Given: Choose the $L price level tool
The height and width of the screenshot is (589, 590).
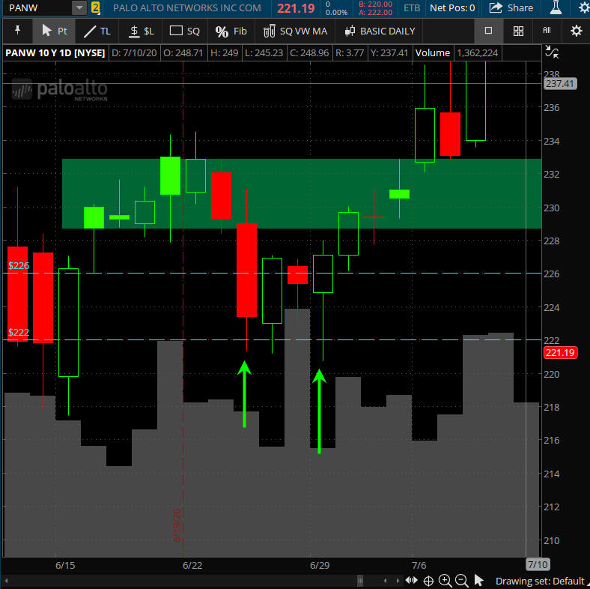Looking at the screenshot, I should 141,31.
